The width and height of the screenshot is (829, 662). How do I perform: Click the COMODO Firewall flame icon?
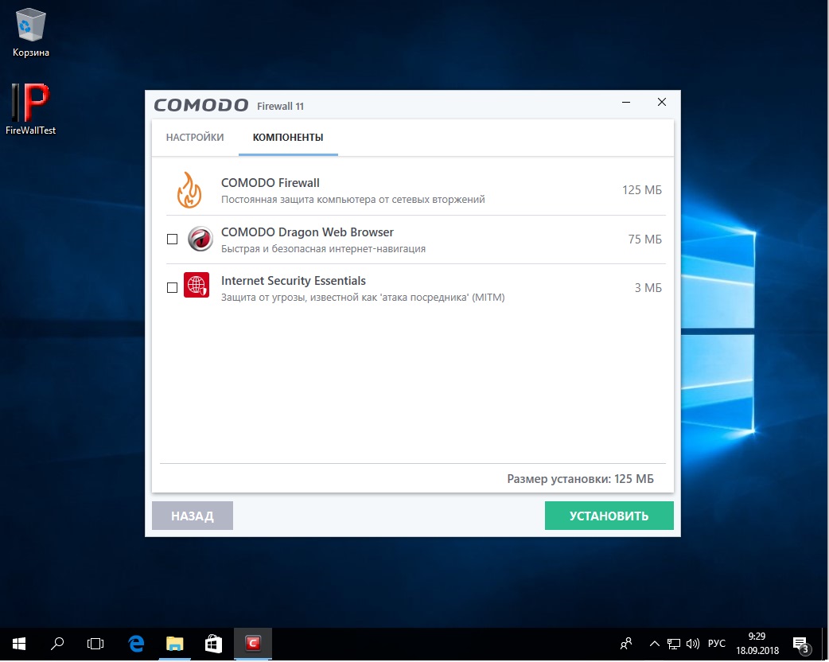click(x=189, y=190)
